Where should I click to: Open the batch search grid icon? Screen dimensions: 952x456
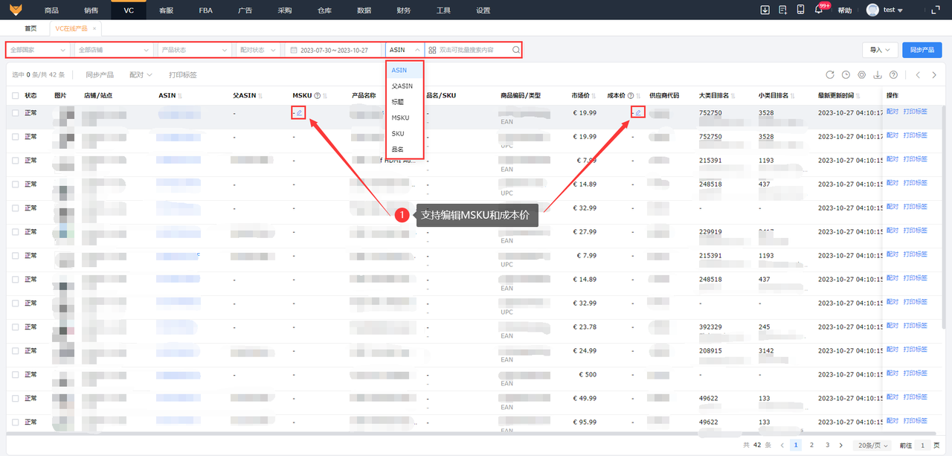[432, 50]
